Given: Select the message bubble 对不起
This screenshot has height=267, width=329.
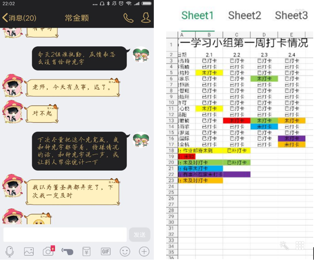Looking at the screenshot, I should tap(42, 114).
